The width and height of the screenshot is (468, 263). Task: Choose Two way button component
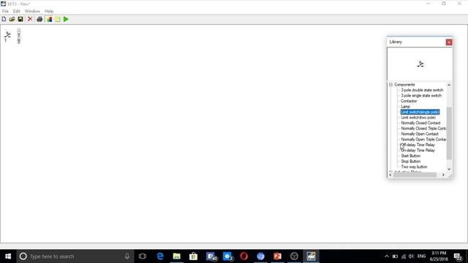[414, 167]
